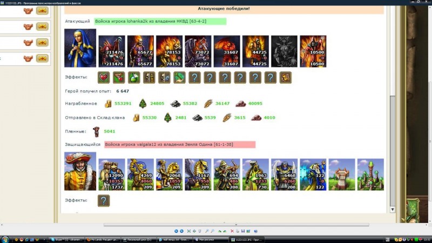Viewport: 432px width, 243px height.
Task: Open defender valgala12's army link
Action: tap(179, 145)
